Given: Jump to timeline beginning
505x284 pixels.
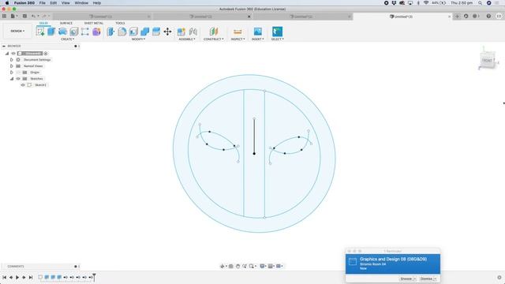Looking at the screenshot, I should (4, 277).
